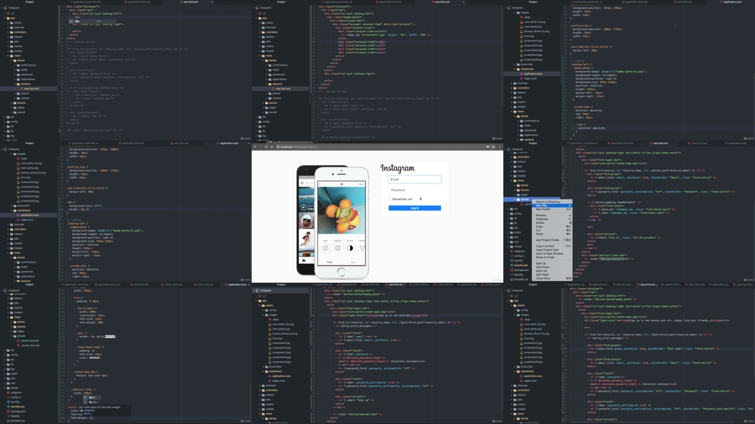The height and width of the screenshot is (424, 755).
Task: Click the config.ru icon in the bold-autocomplete editor's tree
Action: coord(8,397)
